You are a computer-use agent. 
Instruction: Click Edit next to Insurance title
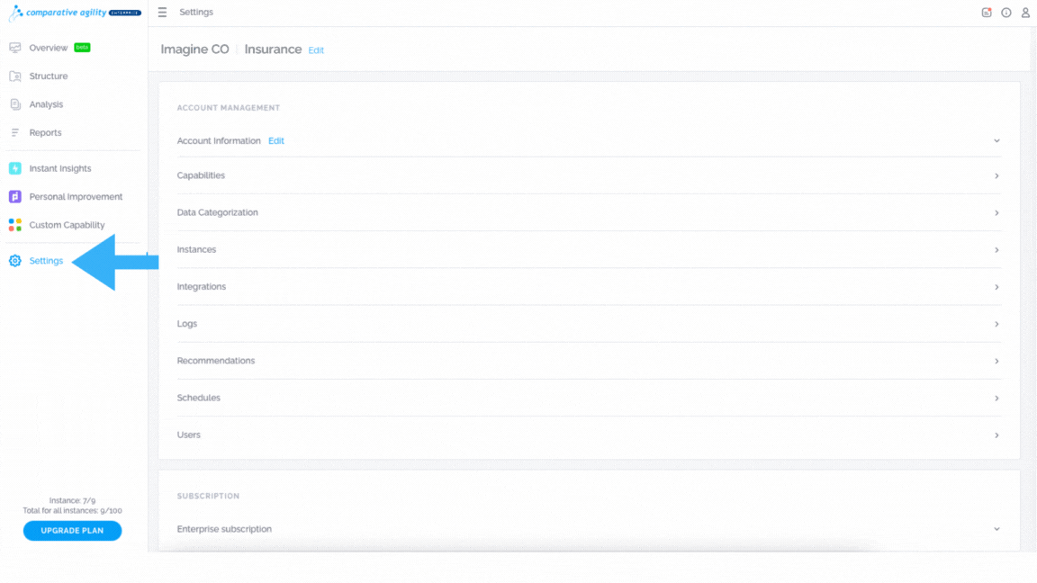pos(316,50)
